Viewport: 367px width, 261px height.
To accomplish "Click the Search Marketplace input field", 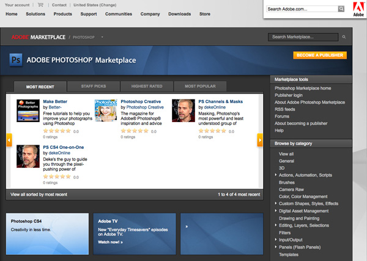I will (x=303, y=37).
